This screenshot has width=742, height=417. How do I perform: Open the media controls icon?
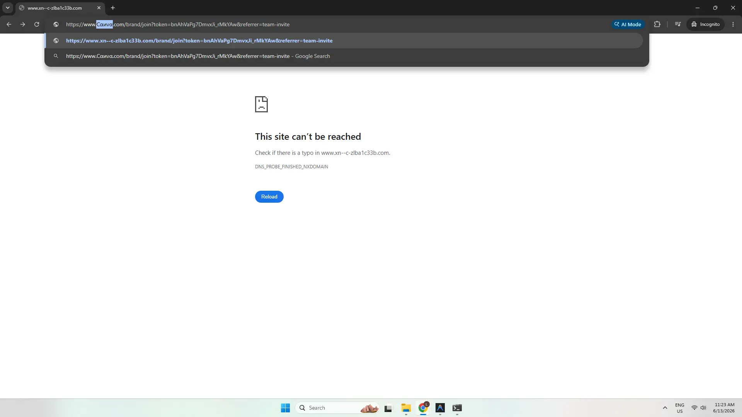(677, 24)
